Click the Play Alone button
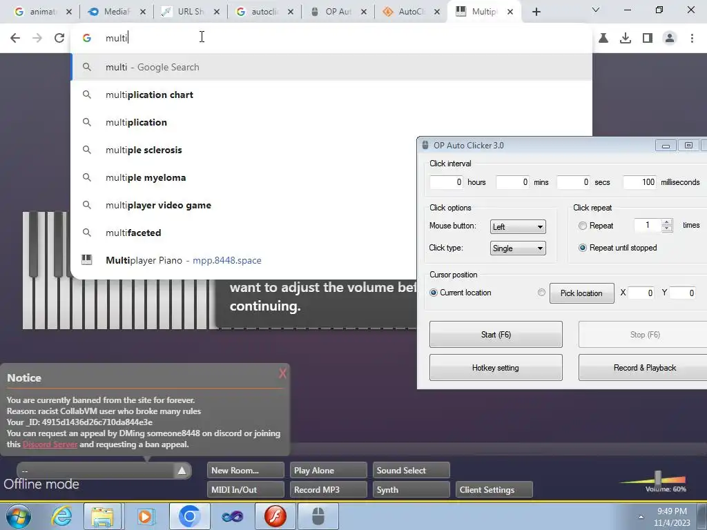Image resolution: width=707 pixels, height=530 pixels. 329,471
